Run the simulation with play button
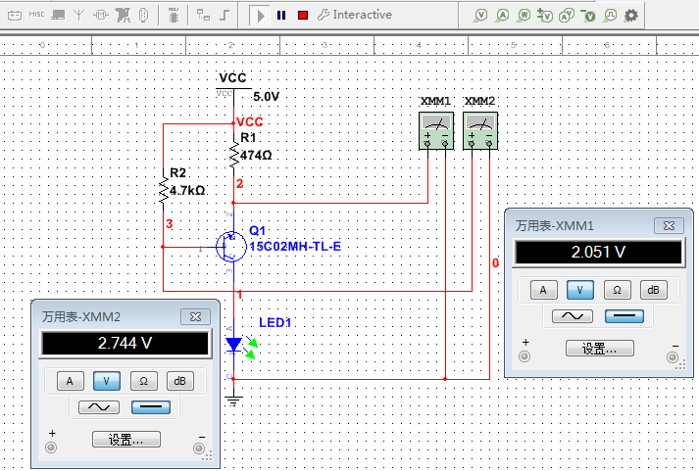699x471 pixels. [260, 16]
